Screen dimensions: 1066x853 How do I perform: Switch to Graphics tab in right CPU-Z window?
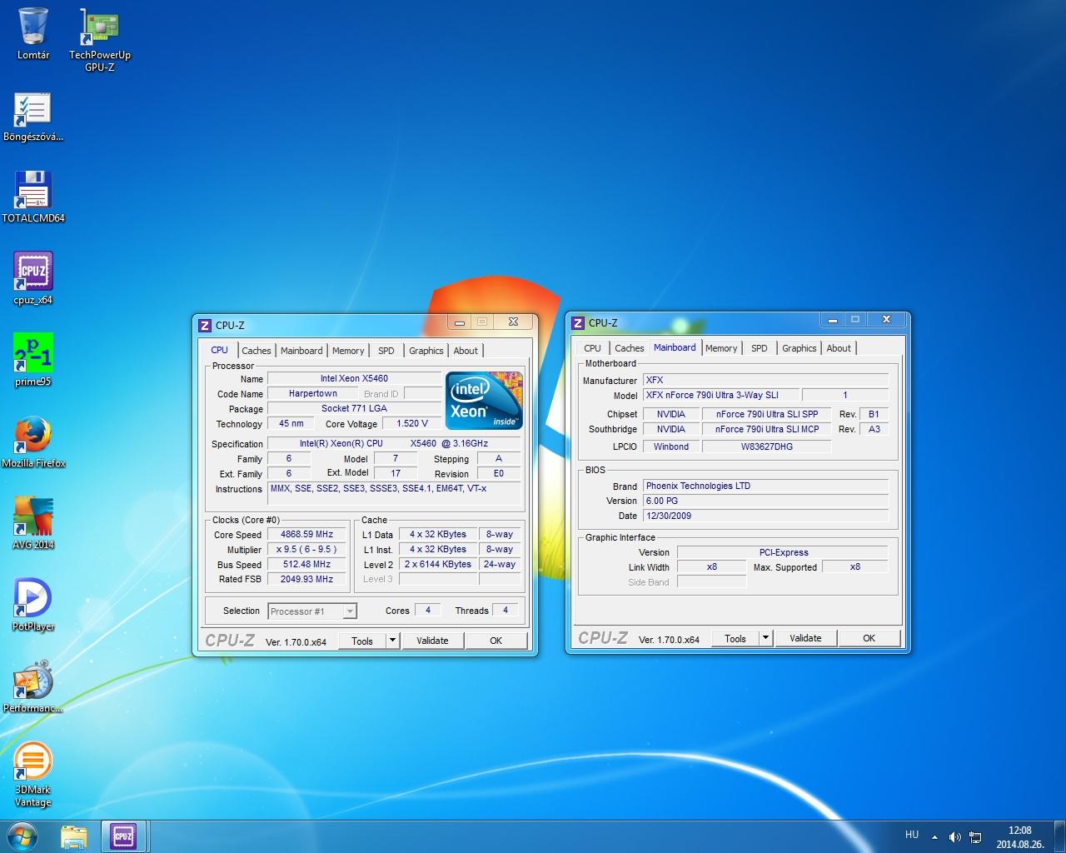click(799, 348)
